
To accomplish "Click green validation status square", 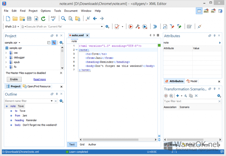I will coord(159,45).
